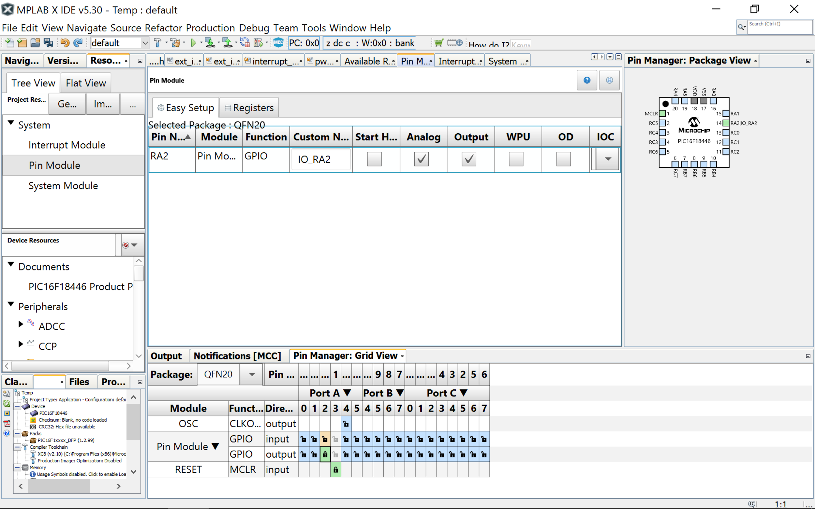
Task: Collapse the Packs dashboard node
Action: (x=18, y=434)
